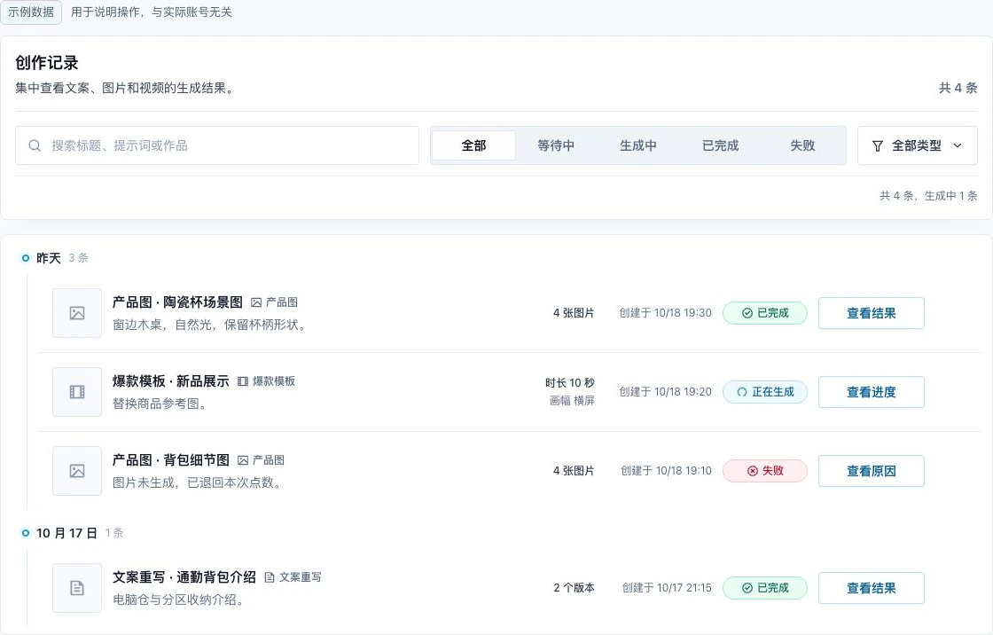Click the 爆款模板 tag icon beside 新品展示
The image size is (993, 635).
243,381
